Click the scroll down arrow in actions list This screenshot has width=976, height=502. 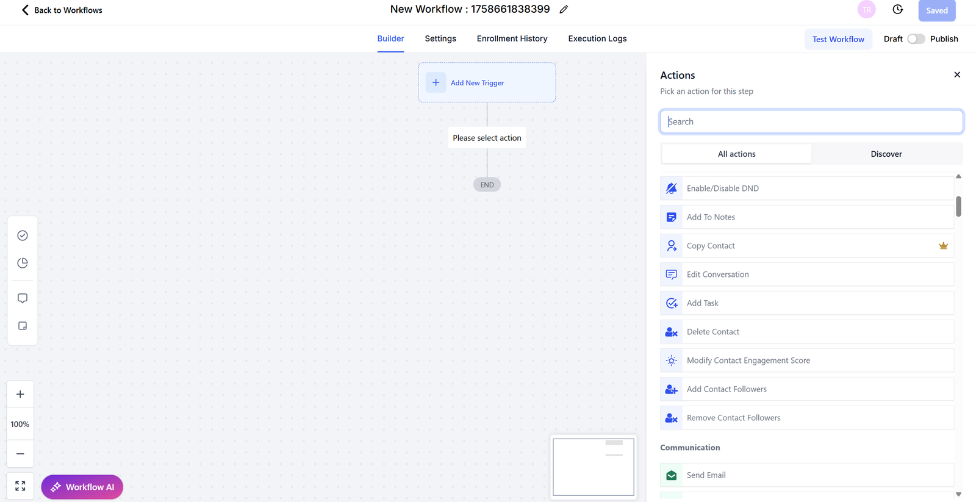(x=958, y=494)
